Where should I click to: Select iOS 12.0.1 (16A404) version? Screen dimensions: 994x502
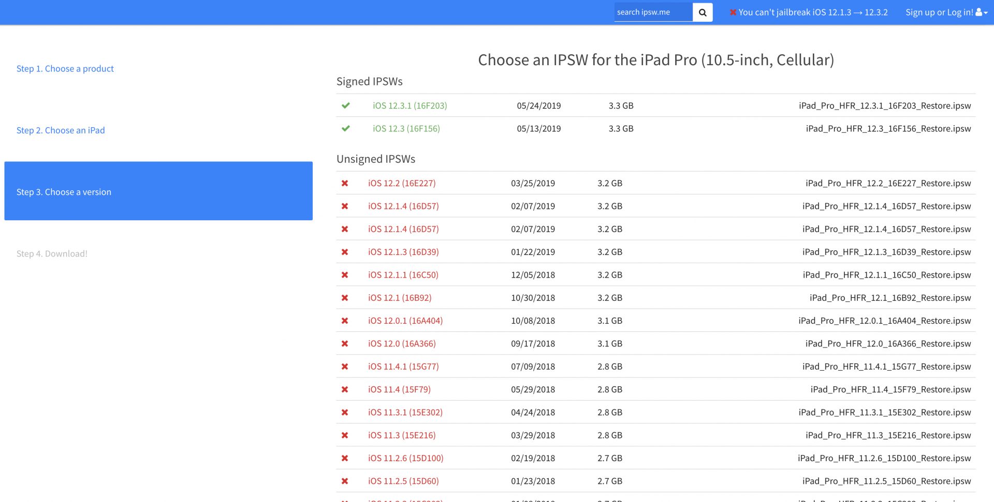(405, 321)
